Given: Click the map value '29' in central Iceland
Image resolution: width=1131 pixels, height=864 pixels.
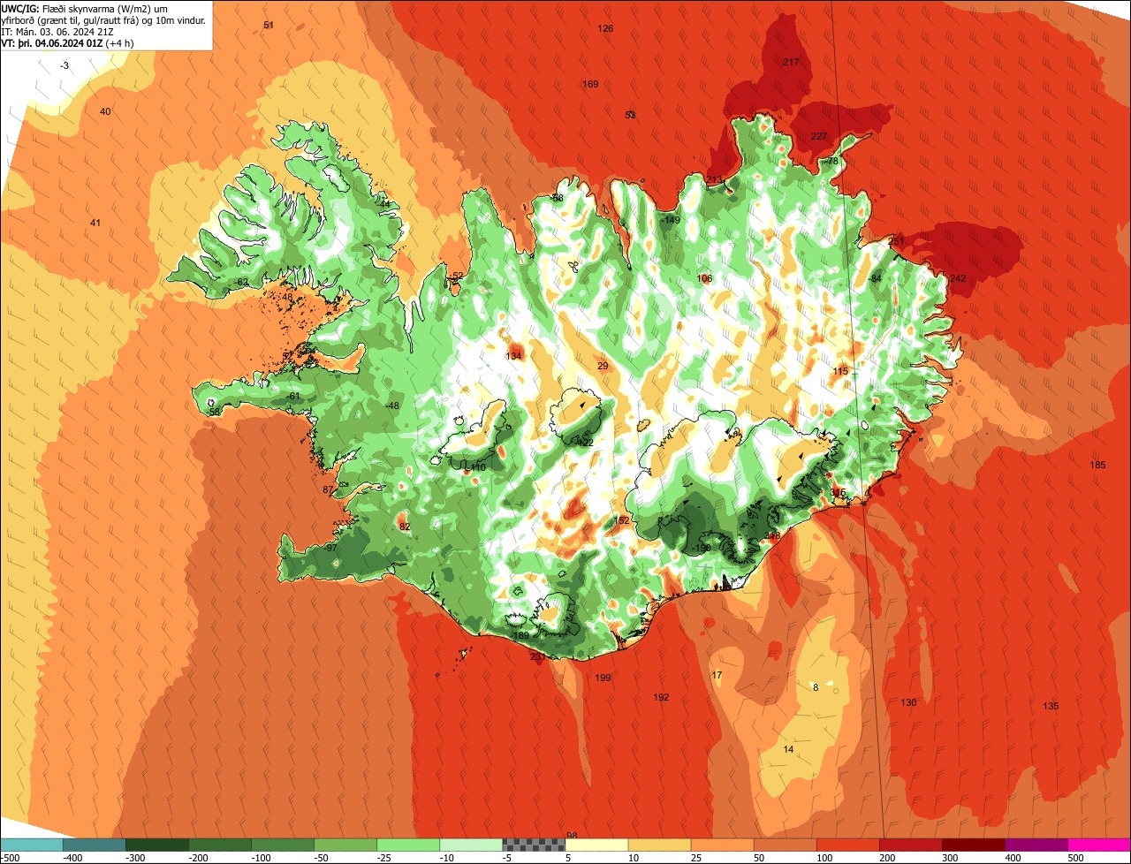Looking at the screenshot, I should (x=603, y=366).
